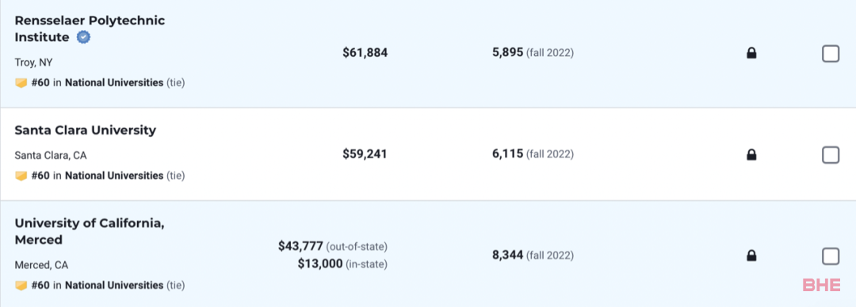Click the verified badge beside Rensselaer Polytechnic Institute
856x307 pixels.
pyautogui.click(x=83, y=38)
